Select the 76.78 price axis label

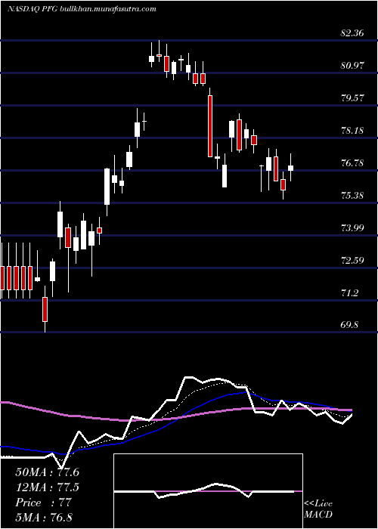(x=352, y=163)
